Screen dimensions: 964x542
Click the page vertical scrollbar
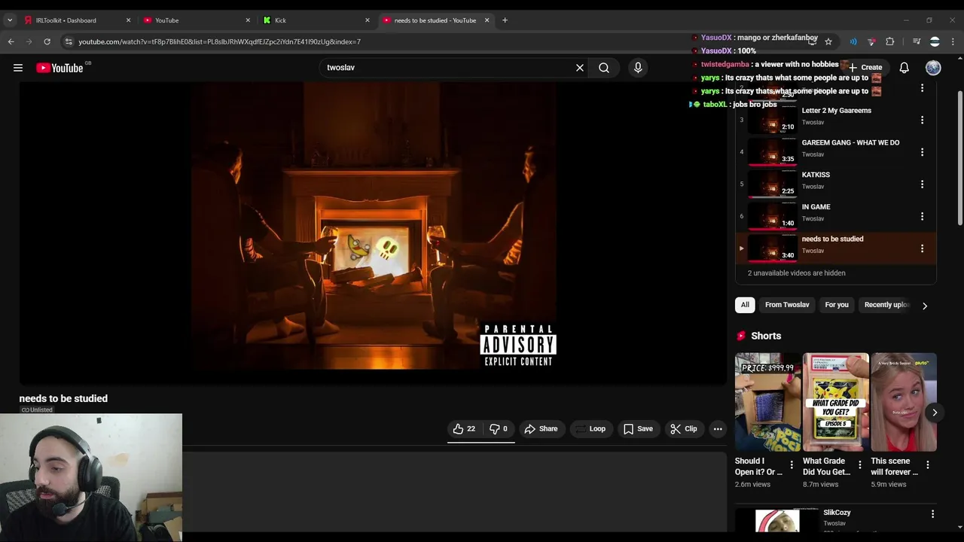point(959,158)
